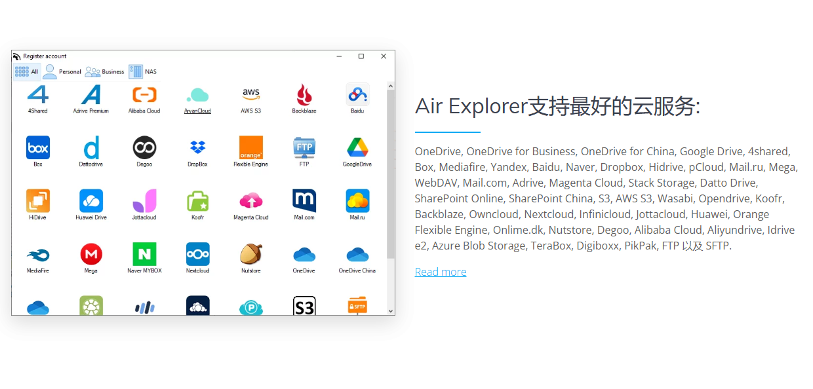Click the 'Naver MYBOX' label text

(144, 270)
